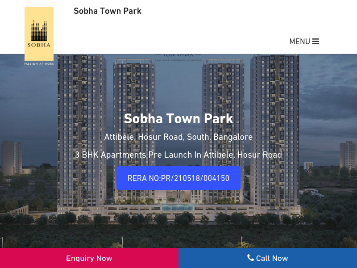The image size is (357, 268).
Task: Click the SOBHA wordmark in the logo
Action: click(39, 45)
